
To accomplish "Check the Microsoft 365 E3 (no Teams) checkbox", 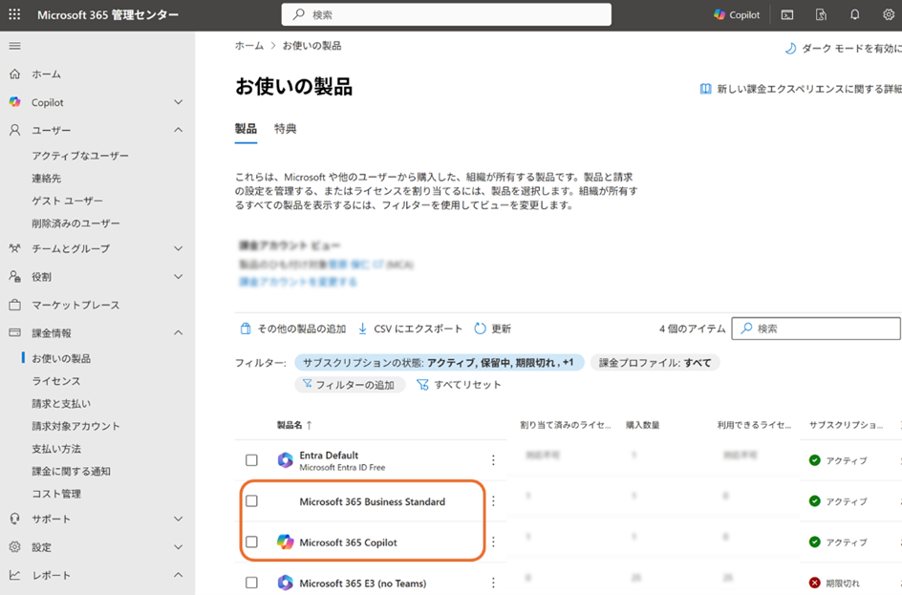I will coord(251,583).
